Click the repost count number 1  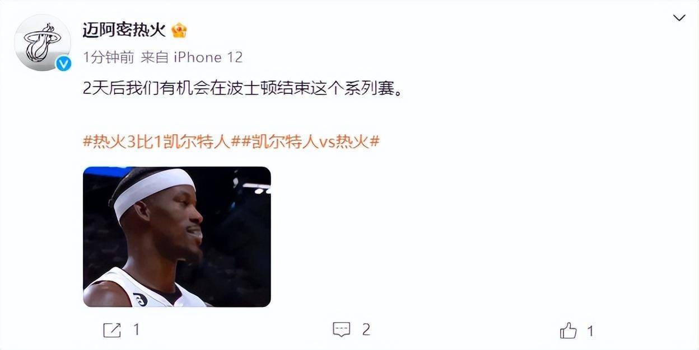point(136,330)
